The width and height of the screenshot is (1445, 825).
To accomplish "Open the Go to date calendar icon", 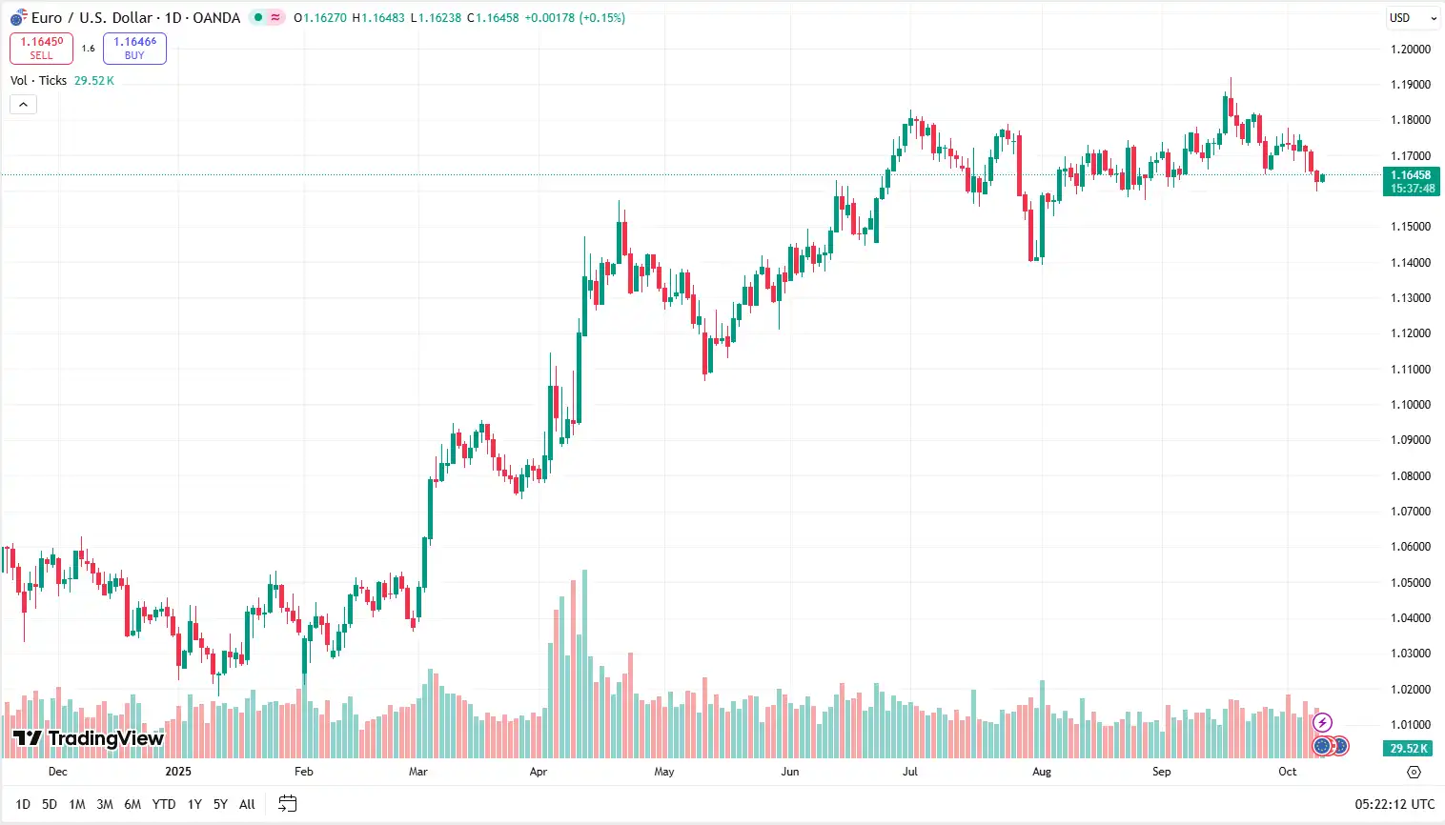I will (287, 804).
